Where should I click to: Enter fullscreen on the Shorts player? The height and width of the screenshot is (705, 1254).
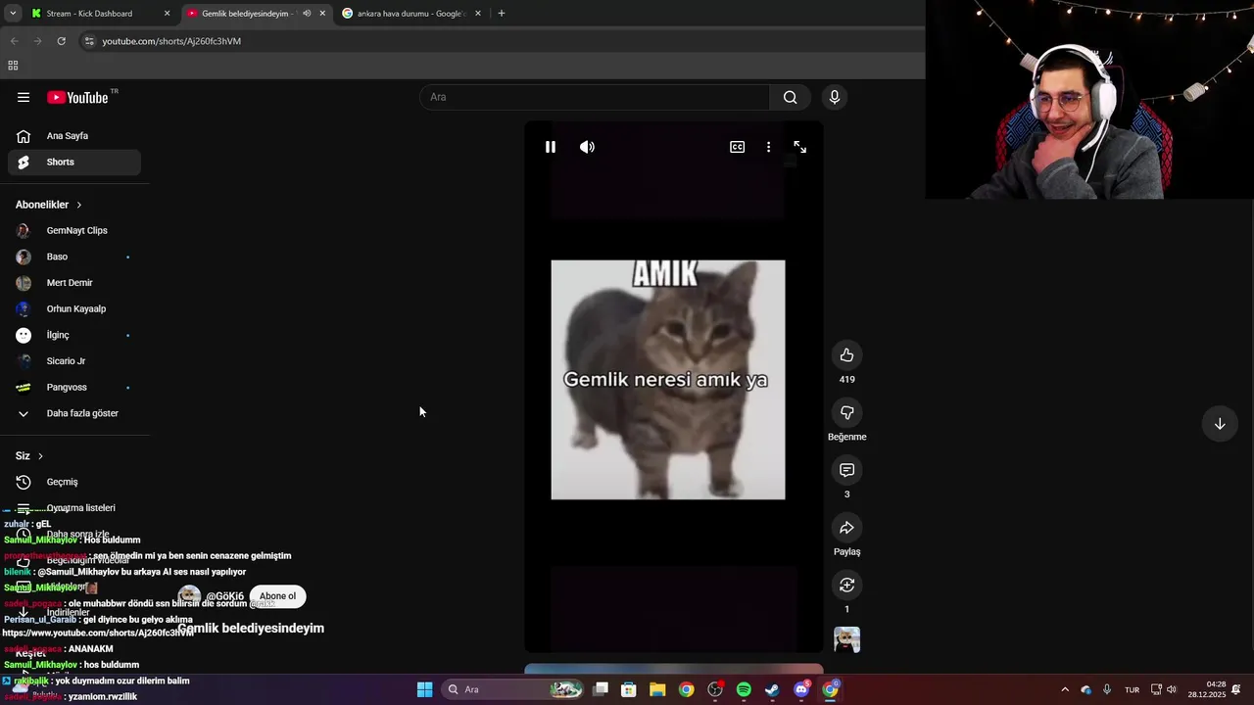(x=800, y=147)
